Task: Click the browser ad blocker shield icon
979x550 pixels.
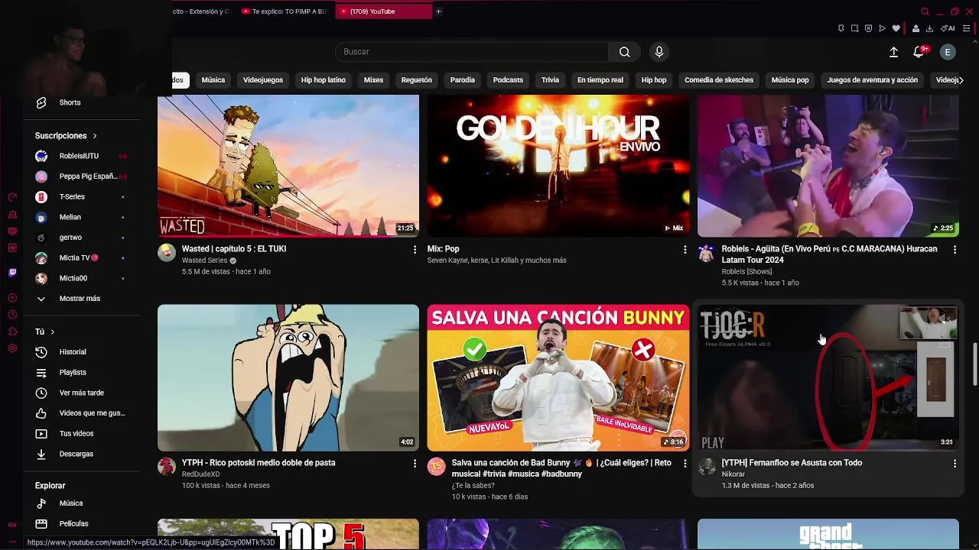Action: pyautogui.click(x=868, y=28)
